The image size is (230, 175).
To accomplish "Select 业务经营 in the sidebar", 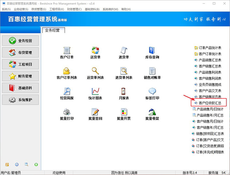I will coord(20,40).
